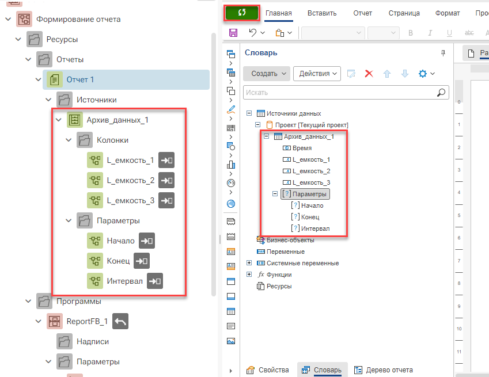Screen dimensions: 489x377
Task: Open the undo history dropdown arrow
Action: (x=263, y=33)
